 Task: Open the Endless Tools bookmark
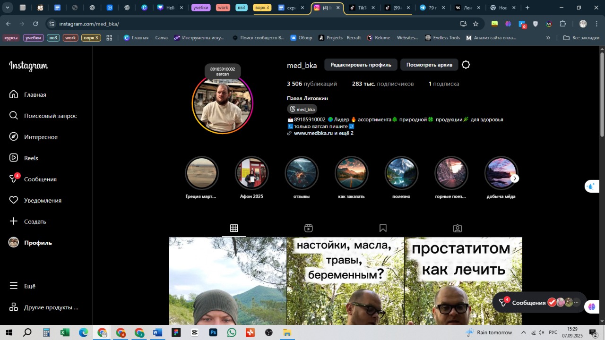tap(442, 38)
